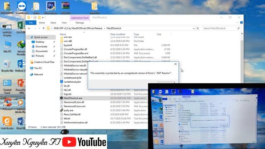The height and width of the screenshot is (149, 265).
Task: Open the iFMI-OFF desktop folder
Action: click(x=94, y=7)
